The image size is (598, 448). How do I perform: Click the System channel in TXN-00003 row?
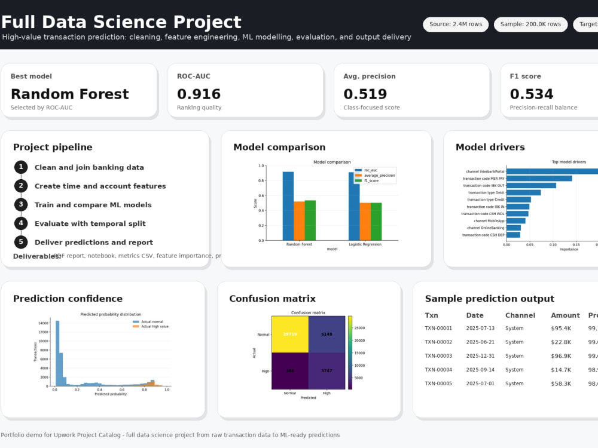pos(514,356)
